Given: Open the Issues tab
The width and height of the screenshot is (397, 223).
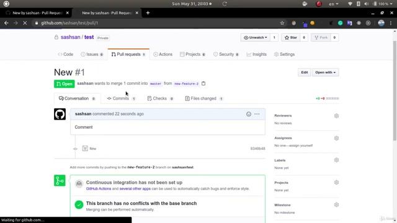Looking at the screenshot, I should (92, 55).
